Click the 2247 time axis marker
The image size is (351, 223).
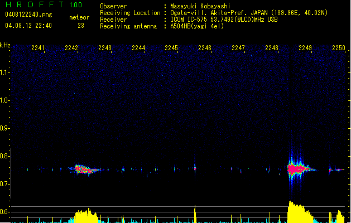coord(238,48)
